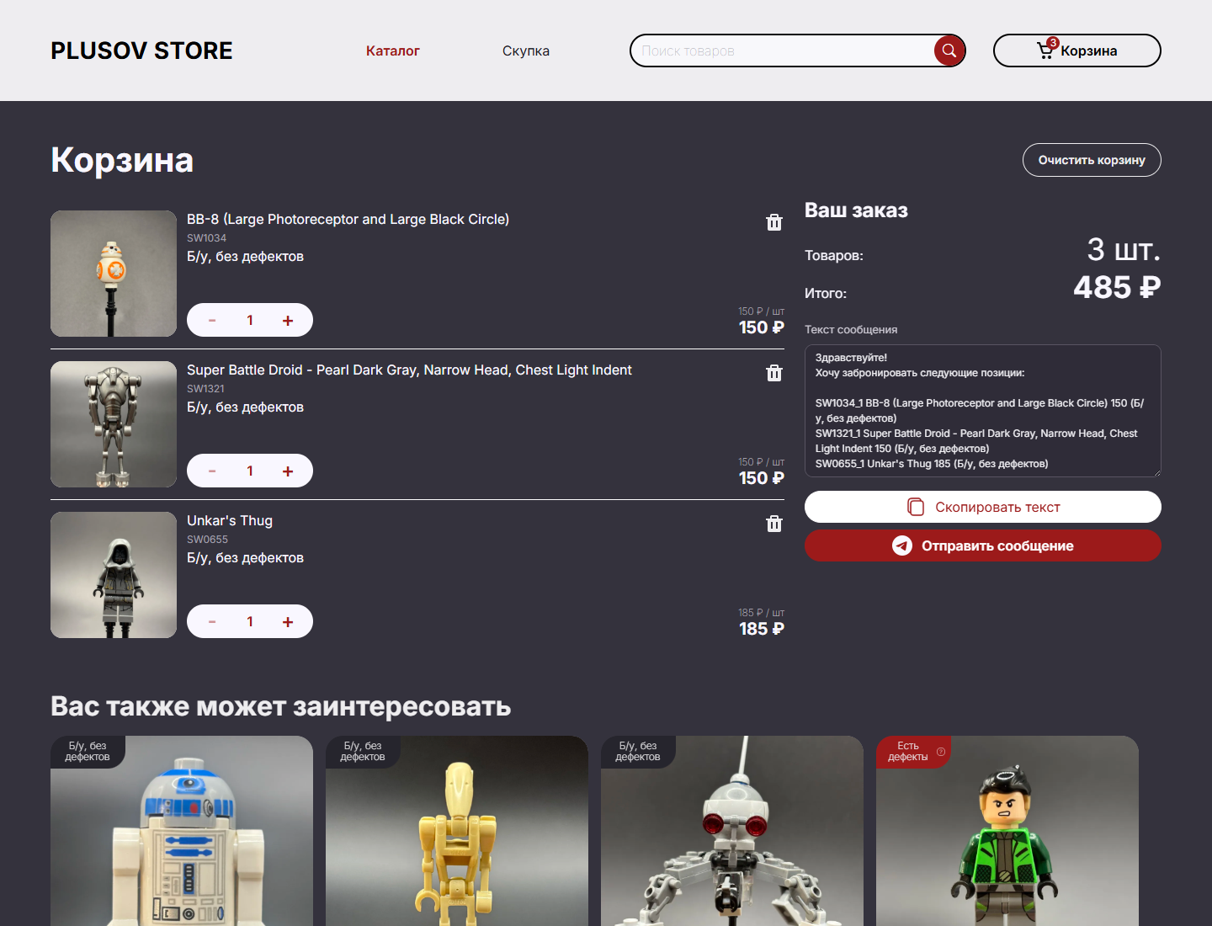Screen dimensions: 1212x926
Task: Click the Текст сообщения label
Action: pyautogui.click(x=851, y=330)
